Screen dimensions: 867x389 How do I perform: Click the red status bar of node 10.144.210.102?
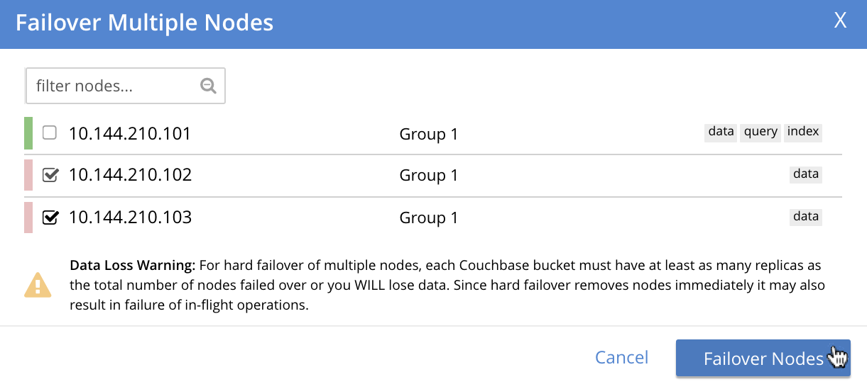(28, 175)
